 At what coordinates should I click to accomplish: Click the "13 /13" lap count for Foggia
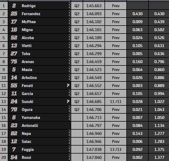pos(116,150)
